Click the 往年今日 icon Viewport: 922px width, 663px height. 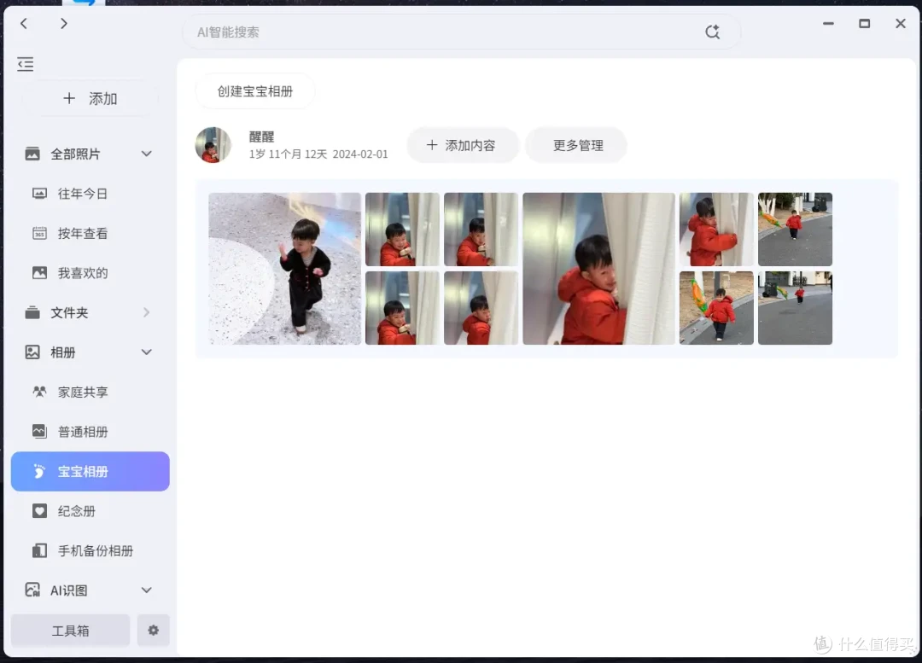(x=39, y=194)
